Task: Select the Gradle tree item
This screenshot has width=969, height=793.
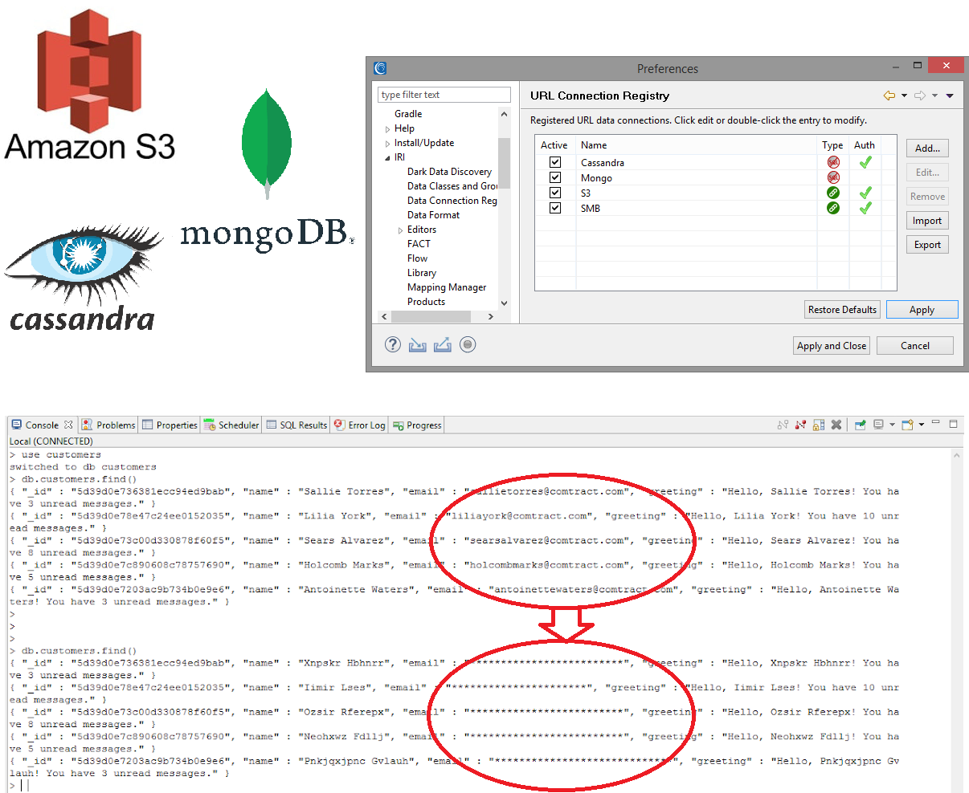Action: coord(408,114)
